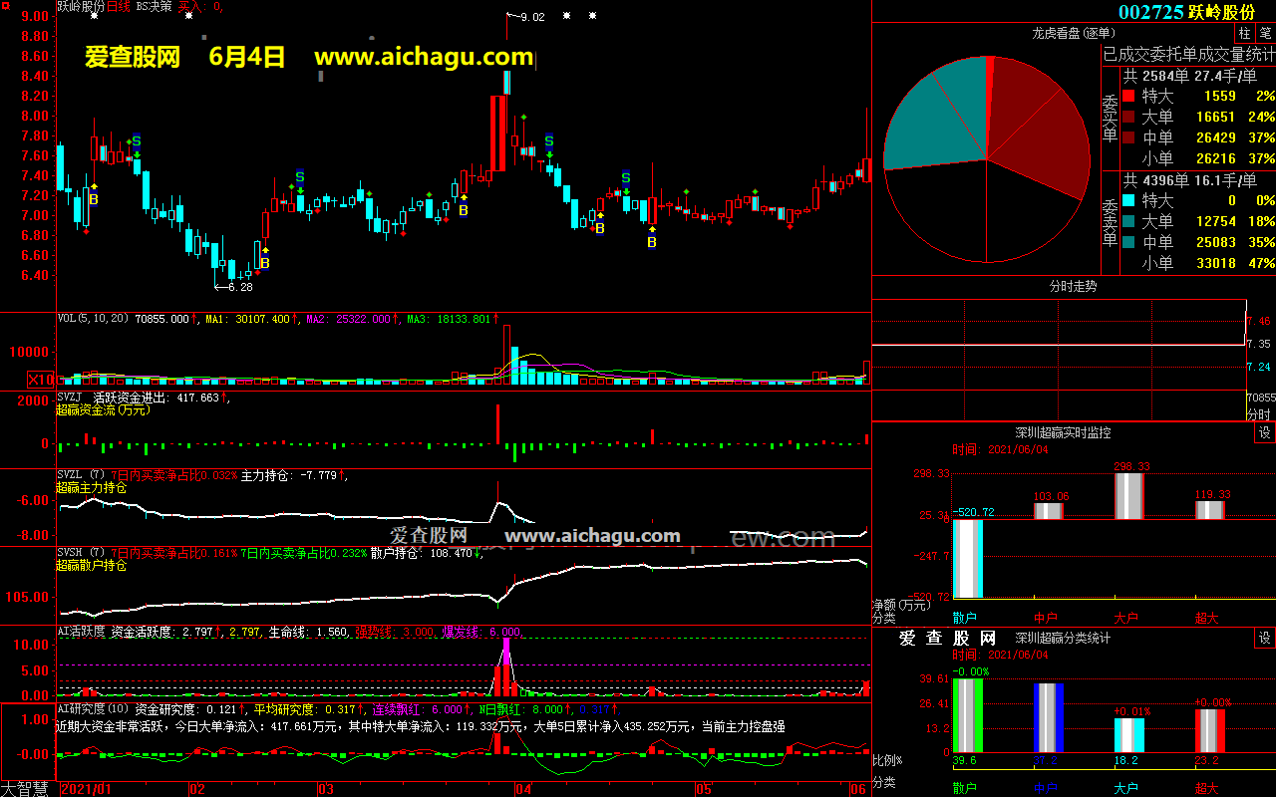Open 设 settings for 深圳超赢实时监控

(1265, 432)
